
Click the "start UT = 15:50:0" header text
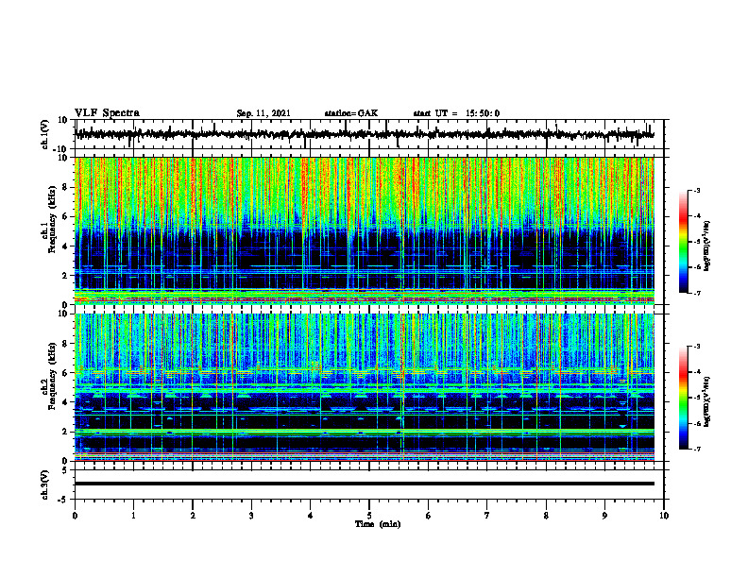[456, 113]
